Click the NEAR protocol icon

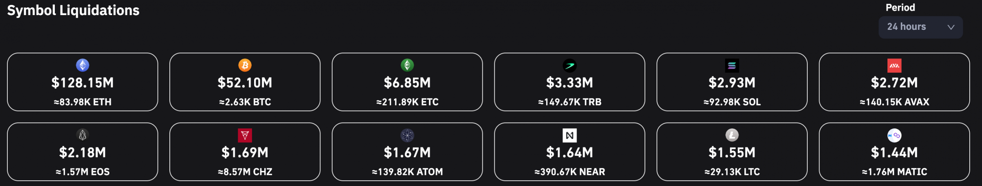tap(570, 135)
